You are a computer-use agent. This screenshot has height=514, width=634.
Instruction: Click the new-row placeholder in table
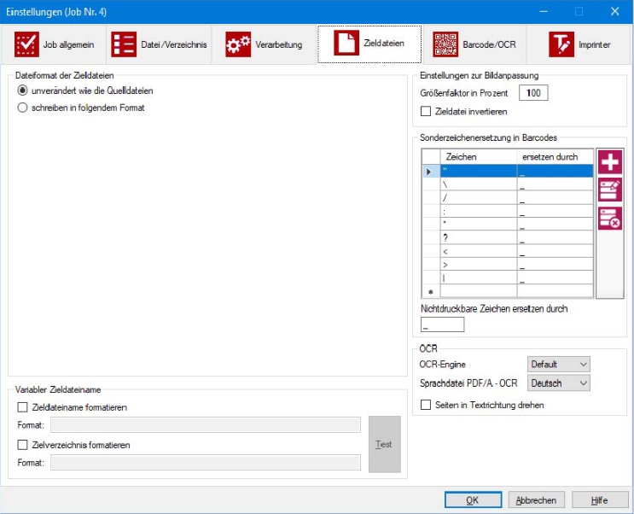tap(508, 291)
